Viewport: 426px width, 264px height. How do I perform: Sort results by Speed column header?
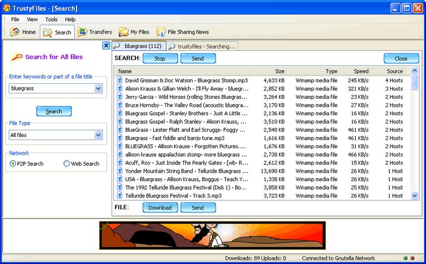coord(355,71)
